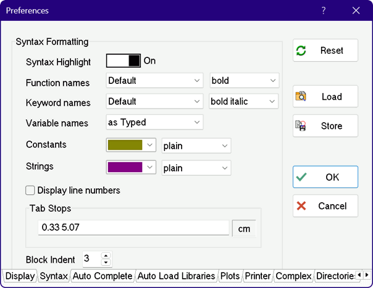Enable the Display line numbers checkbox

tap(30, 191)
